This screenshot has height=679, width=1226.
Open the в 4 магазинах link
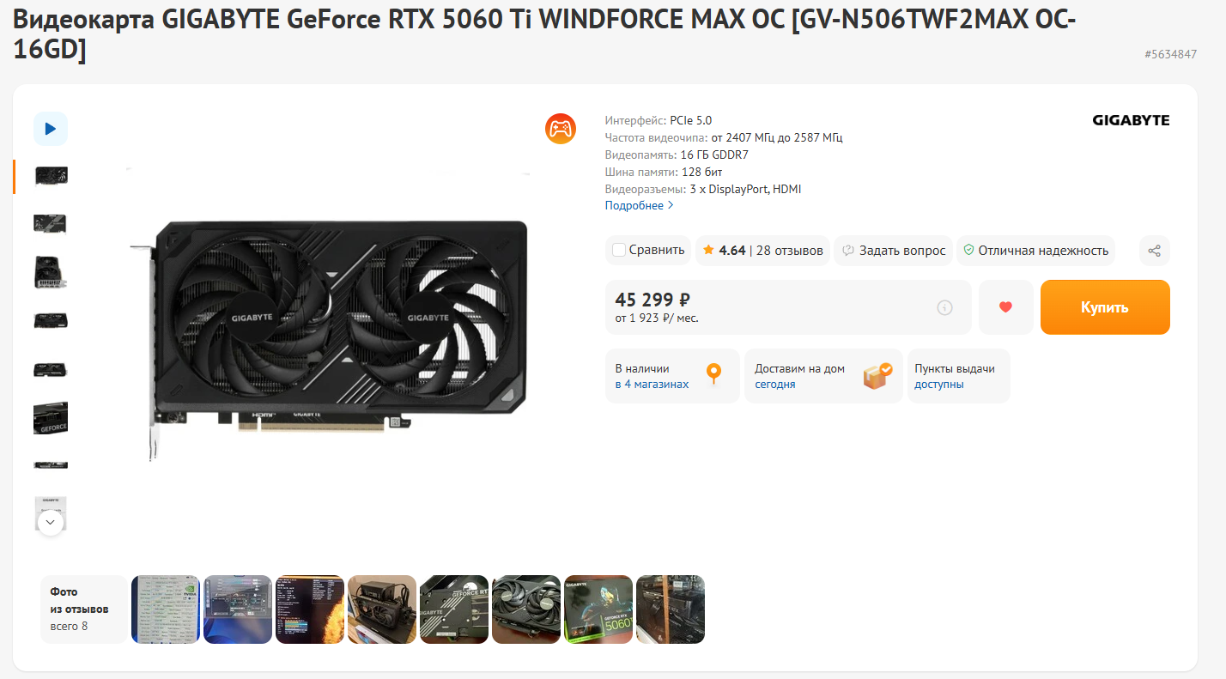[x=652, y=385]
